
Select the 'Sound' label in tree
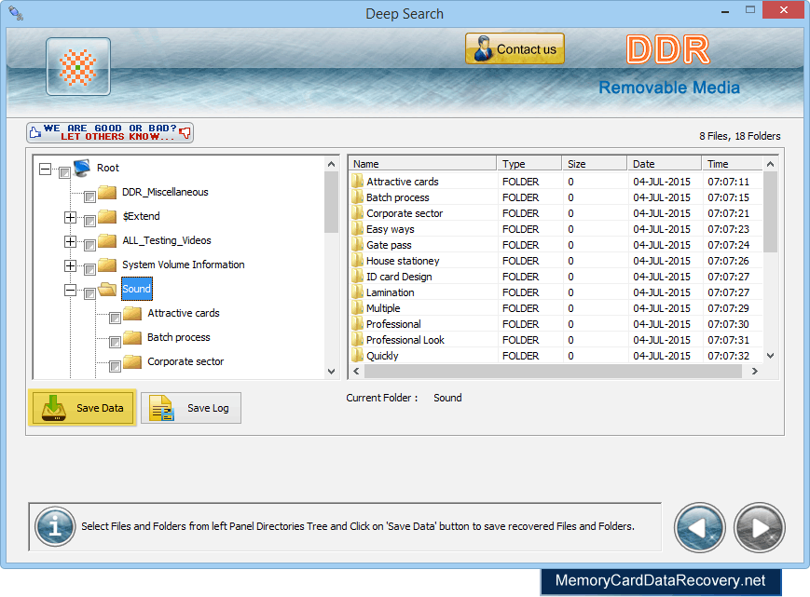[136, 289]
